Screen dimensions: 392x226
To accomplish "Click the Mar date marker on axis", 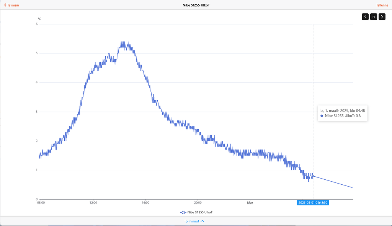I will pyautogui.click(x=250, y=203).
